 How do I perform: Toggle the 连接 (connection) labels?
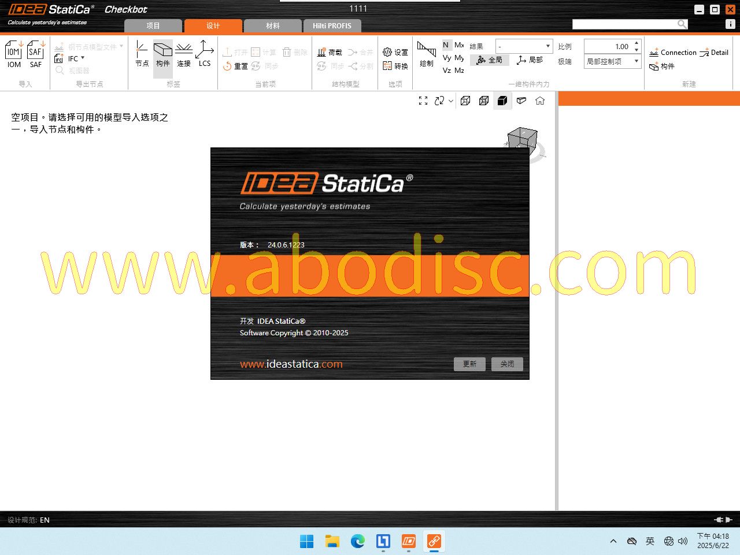(x=184, y=54)
